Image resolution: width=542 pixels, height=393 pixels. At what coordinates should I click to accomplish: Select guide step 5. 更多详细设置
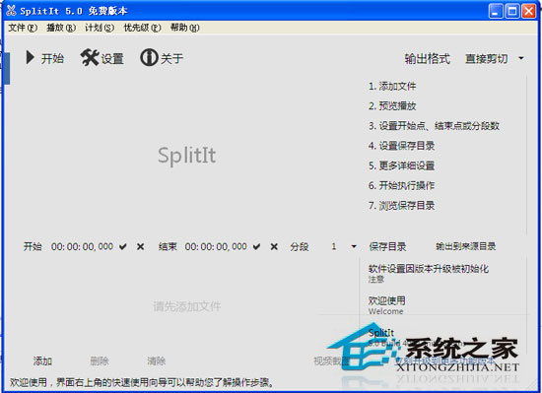coord(401,165)
